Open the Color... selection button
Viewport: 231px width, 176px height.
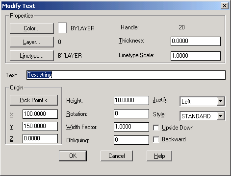click(32, 28)
